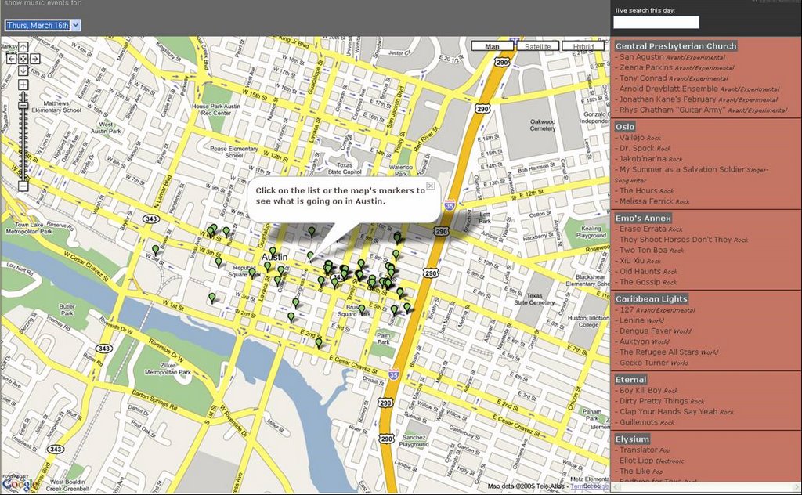Viewport: 802px width, 495px height.
Task: Click They Shoot Horses Don't They entry
Action: pyautogui.click(x=676, y=240)
